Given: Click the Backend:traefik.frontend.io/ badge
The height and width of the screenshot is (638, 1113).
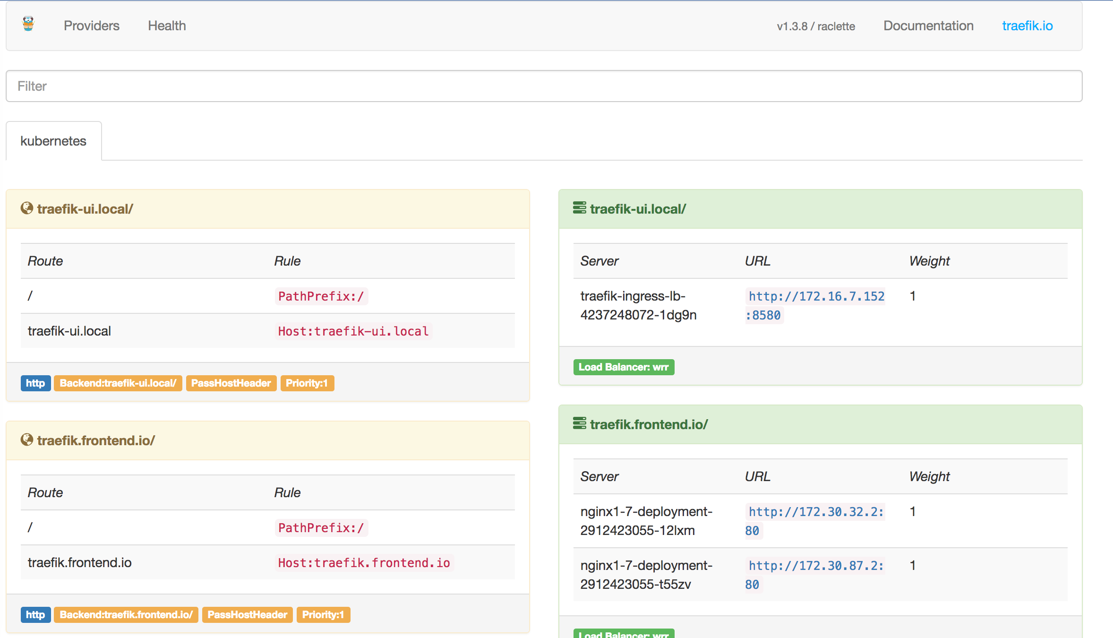Looking at the screenshot, I should click(x=126, y=615).
